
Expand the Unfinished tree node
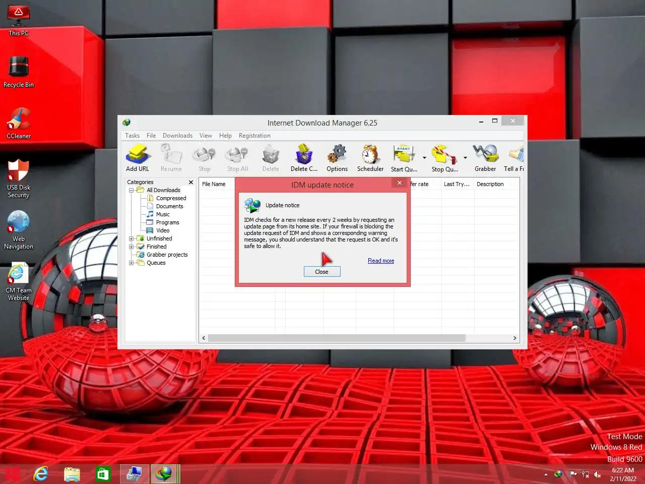pyautogui.click(x=132, y=238)
